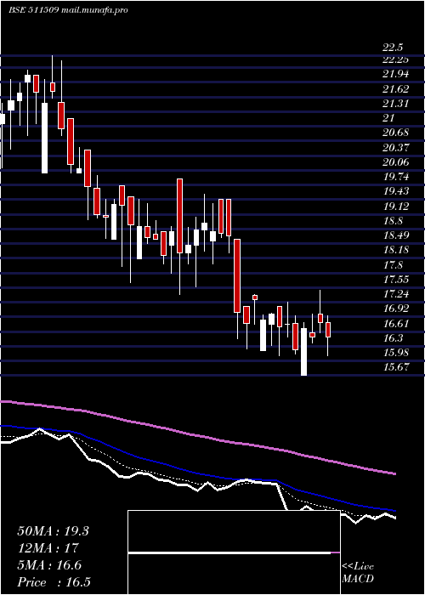Click the 16.92 price axis label

pyautogui.click(x=395, y=309)
